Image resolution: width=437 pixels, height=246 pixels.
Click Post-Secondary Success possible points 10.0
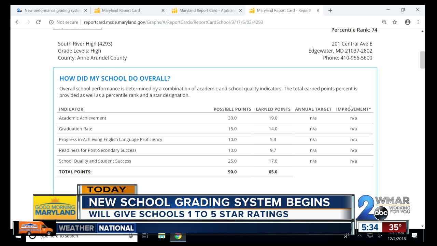pos(232,150)
